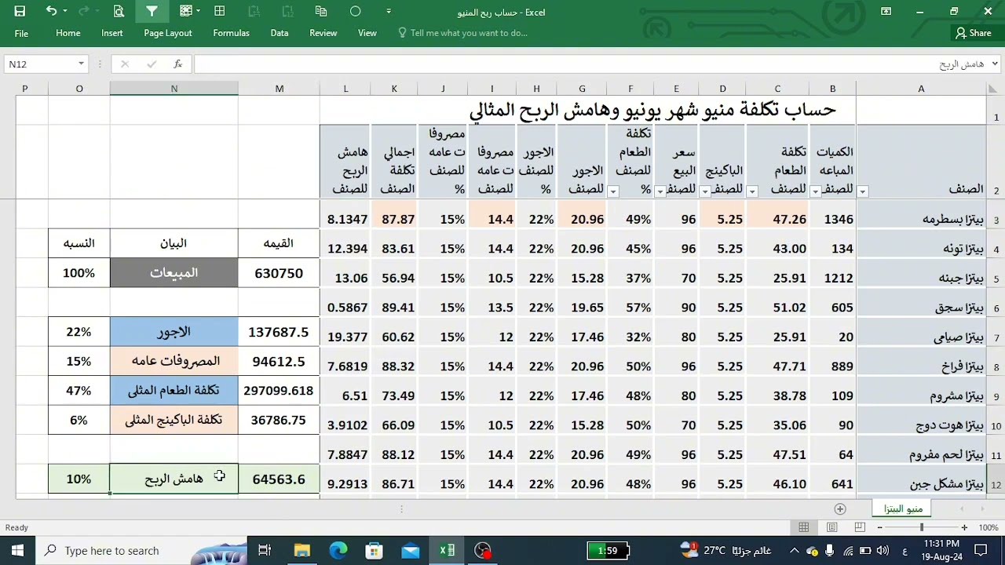Viewport: 1005px width, 565px height.
Task: Switch to Page Layout view icon
Action: [832, 527]
